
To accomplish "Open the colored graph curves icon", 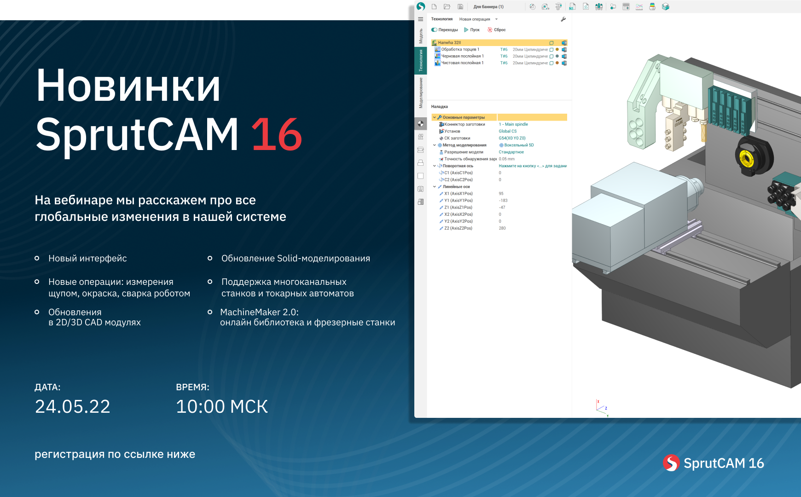I will tap(639, 6).
